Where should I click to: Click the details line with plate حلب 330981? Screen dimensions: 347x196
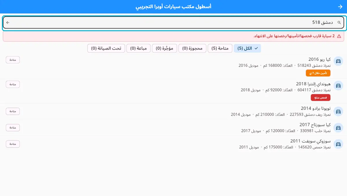click(286, 131)
